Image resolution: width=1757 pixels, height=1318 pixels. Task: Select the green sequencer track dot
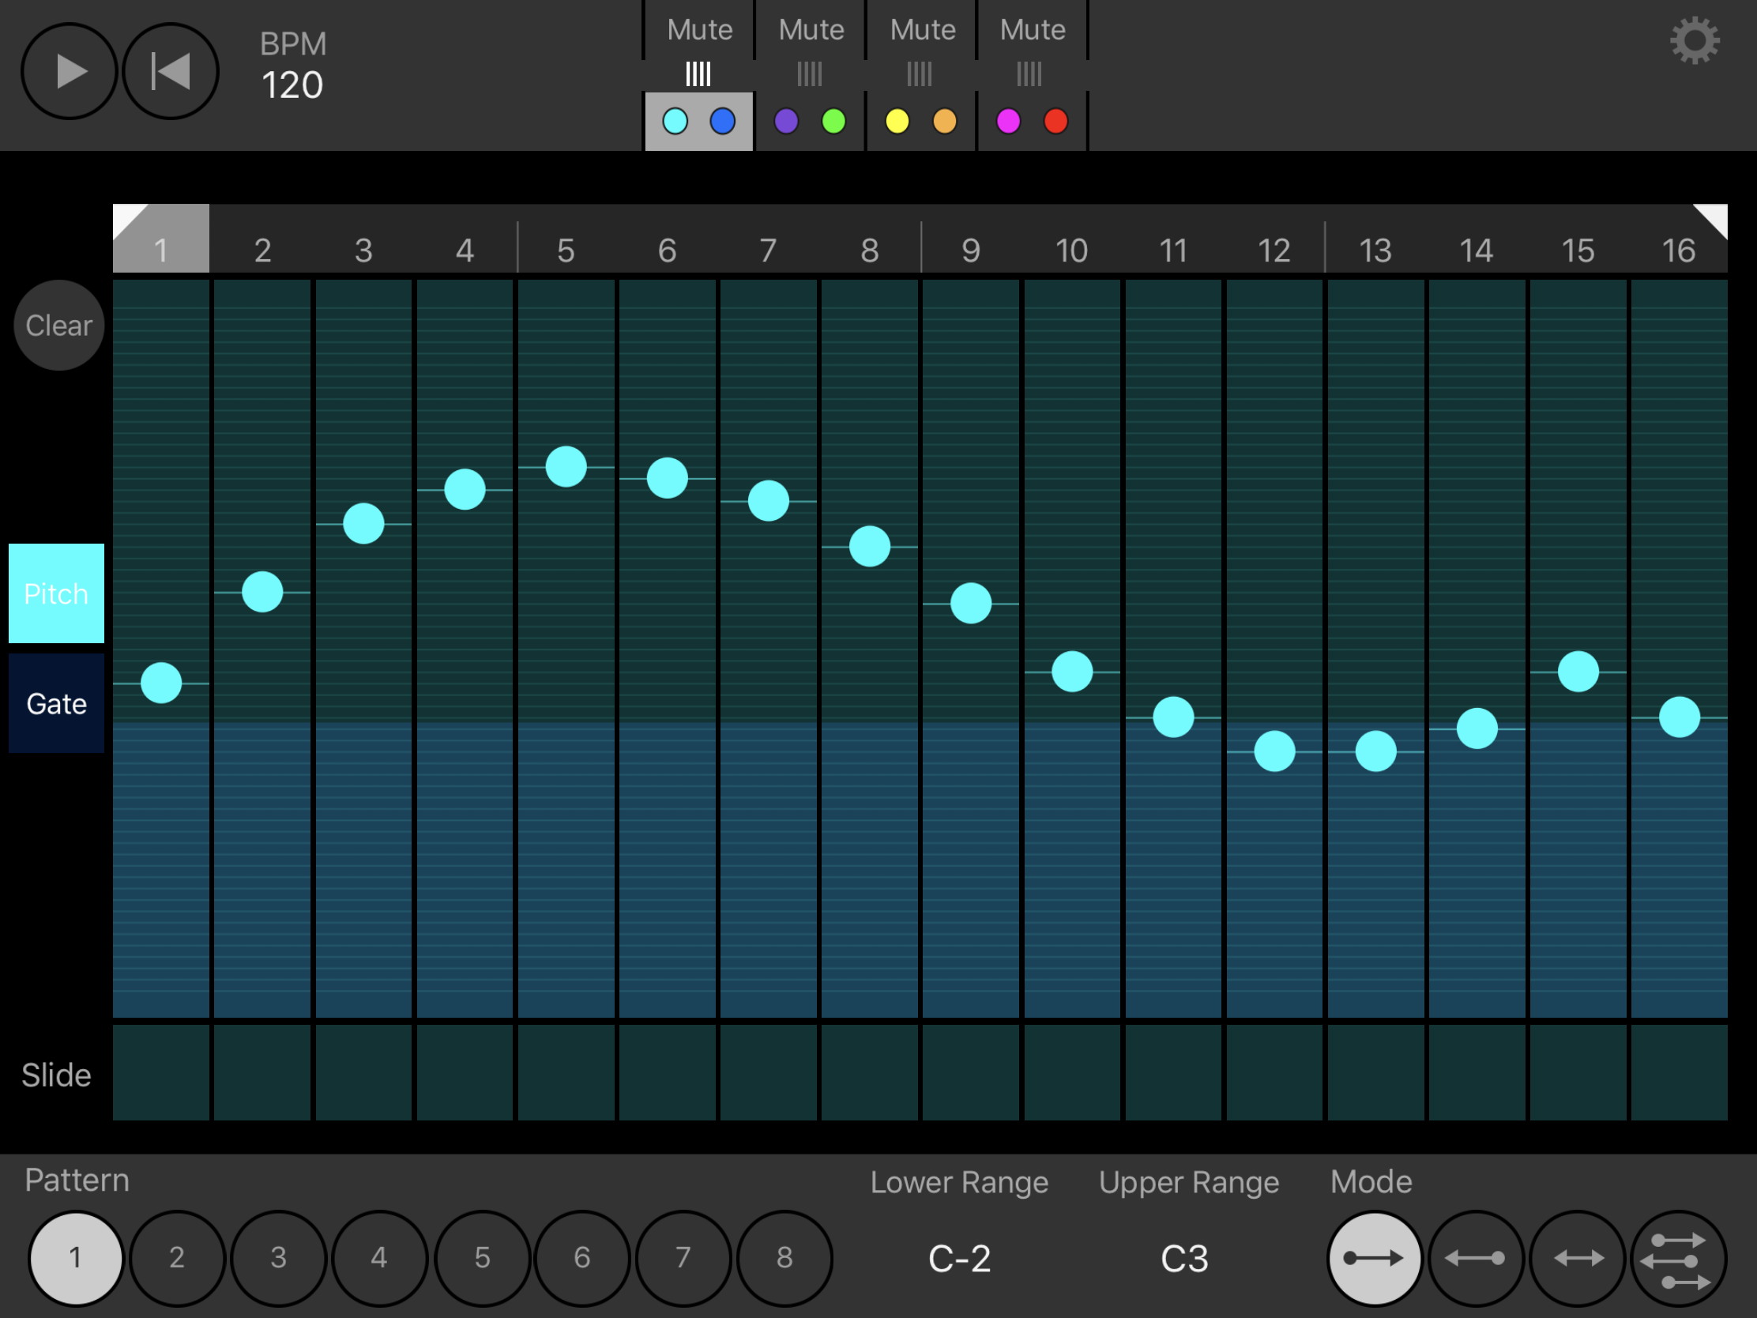pos(834,122)
